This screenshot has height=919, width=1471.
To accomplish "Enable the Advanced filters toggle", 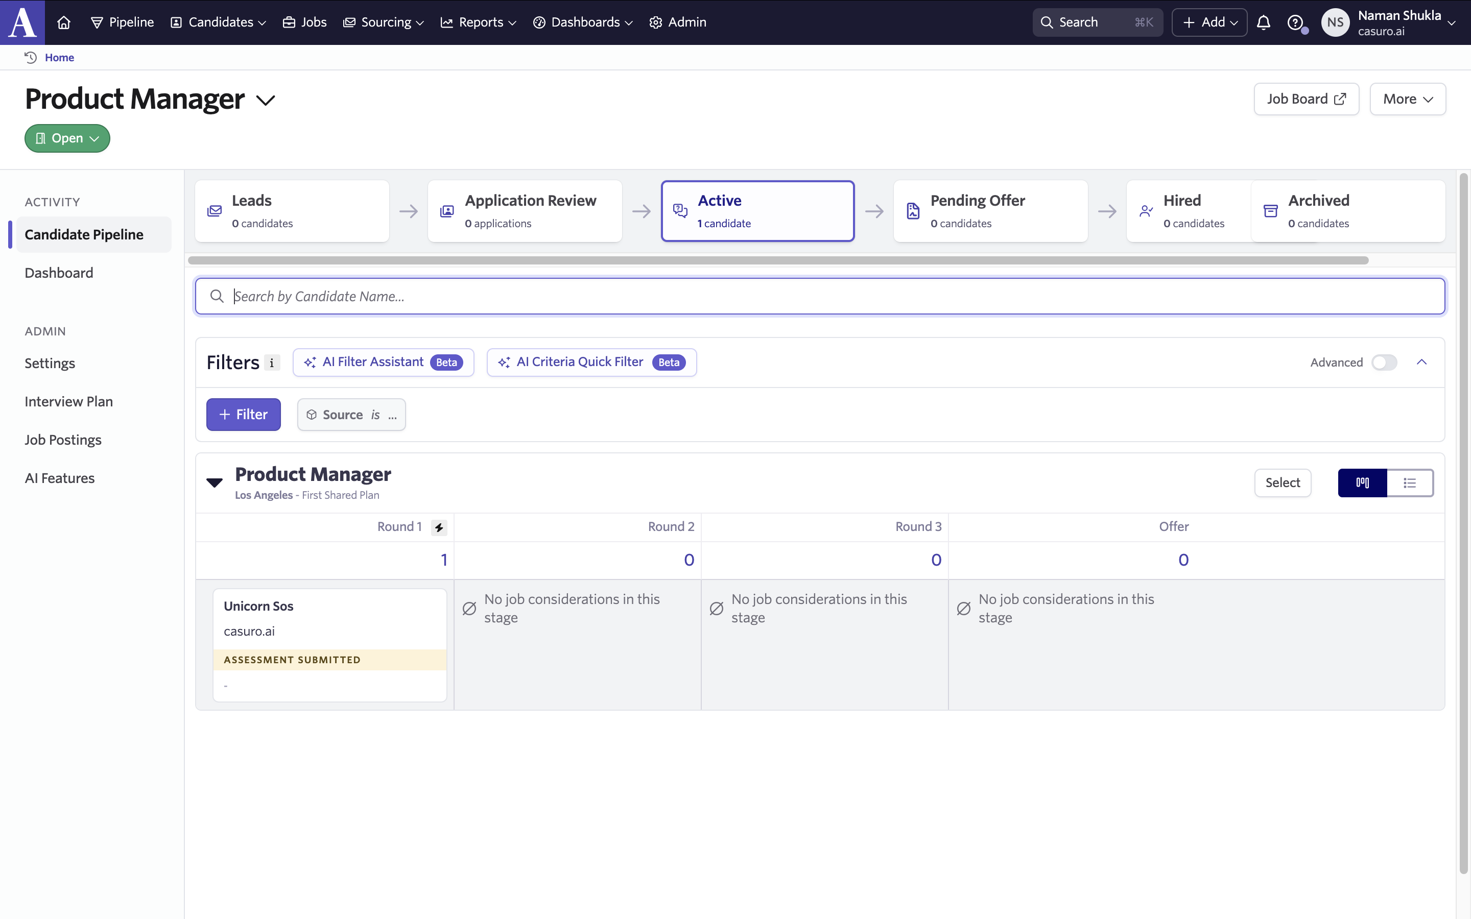I will 1384,362.
